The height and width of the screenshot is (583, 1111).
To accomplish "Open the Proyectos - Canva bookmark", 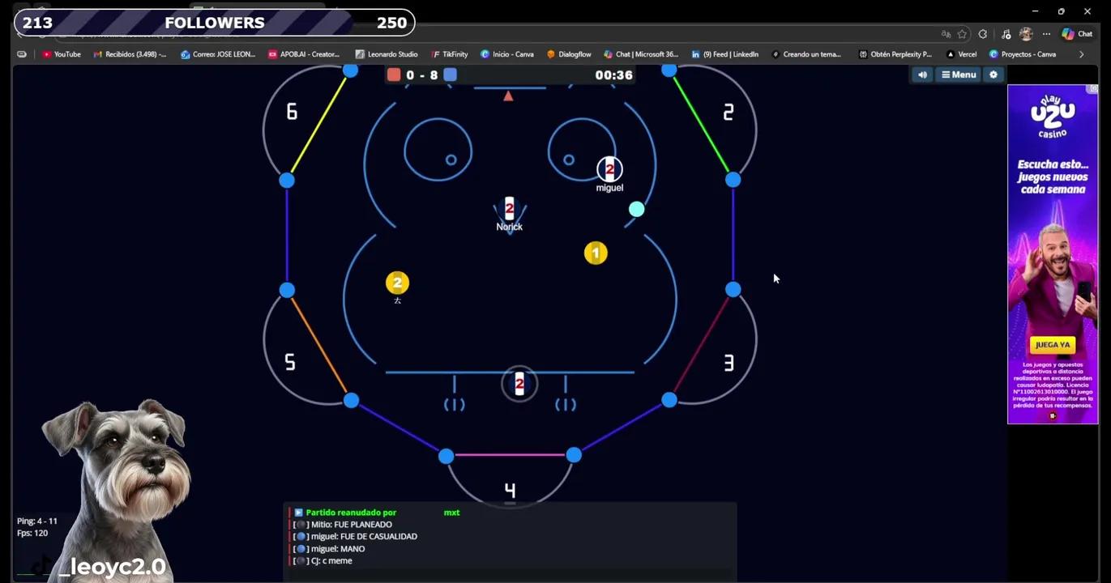I will [x=1023, y=54].
